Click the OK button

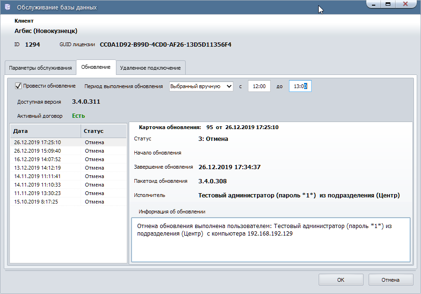[341, 280]
